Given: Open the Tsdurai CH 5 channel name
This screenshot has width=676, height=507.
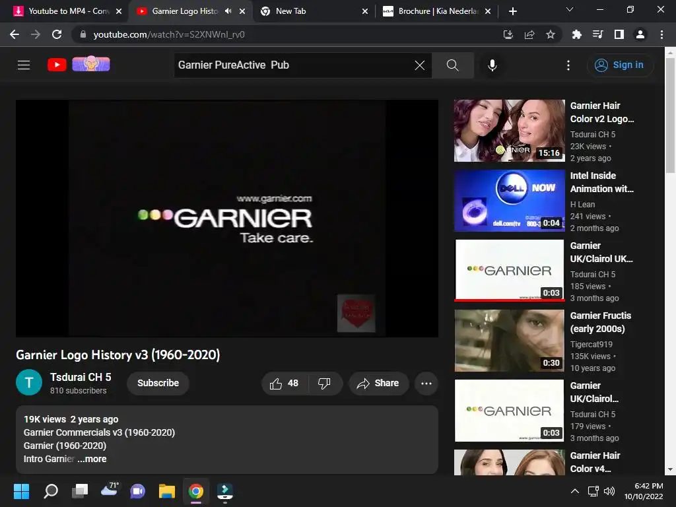Looking at the screenshot, I should click(x=81, y=377).
